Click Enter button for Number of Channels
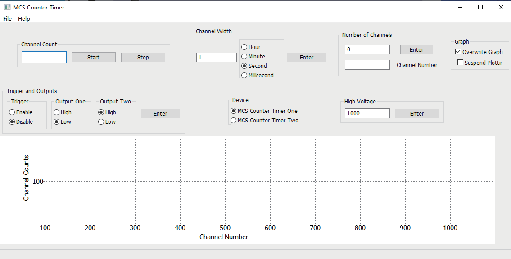The height and width of the screenshot is (259, 511). [x=416, y=50]
